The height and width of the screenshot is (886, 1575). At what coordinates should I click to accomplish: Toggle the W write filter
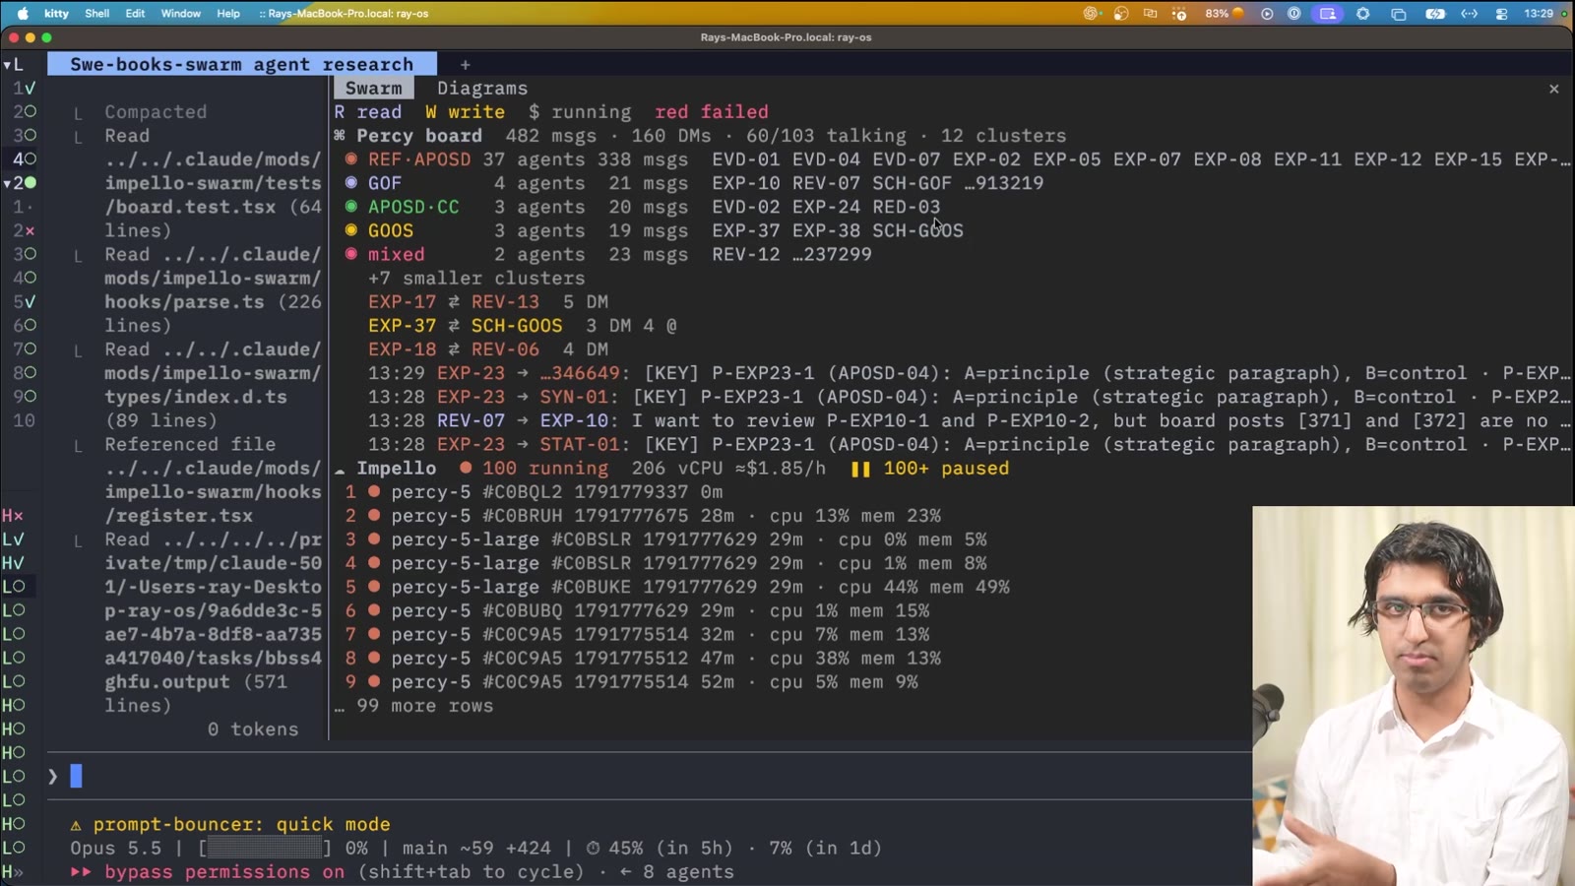click(465, 112)
